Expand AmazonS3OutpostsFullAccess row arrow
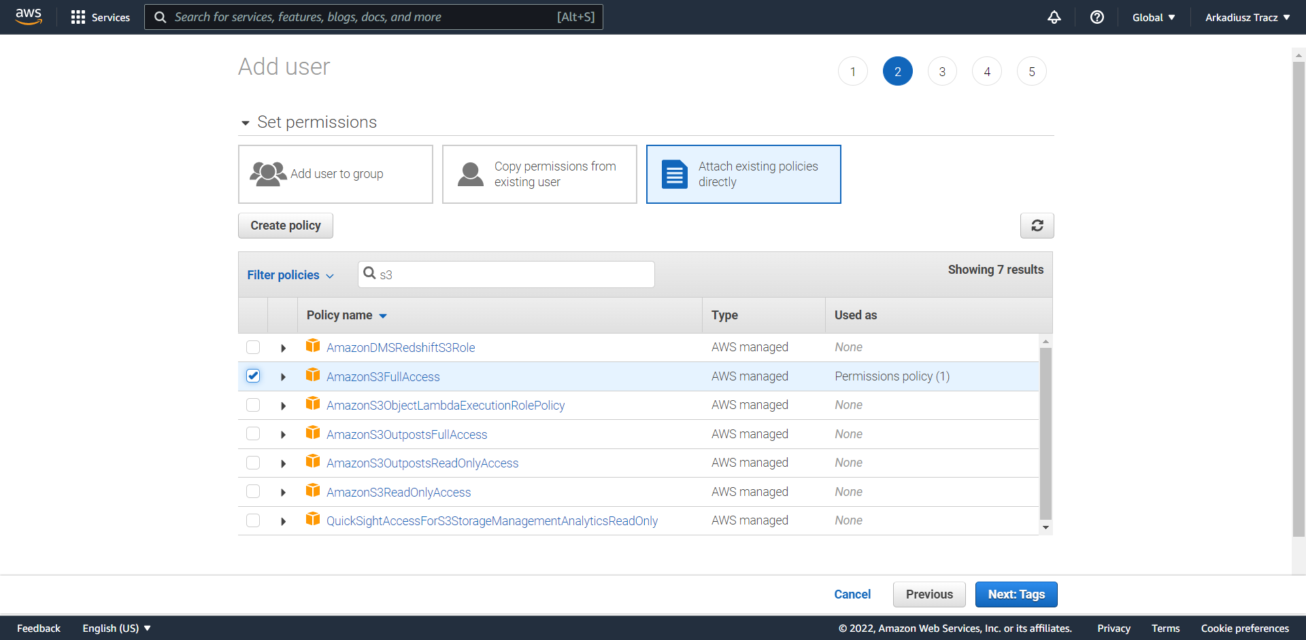 click(x=283, y=435)
